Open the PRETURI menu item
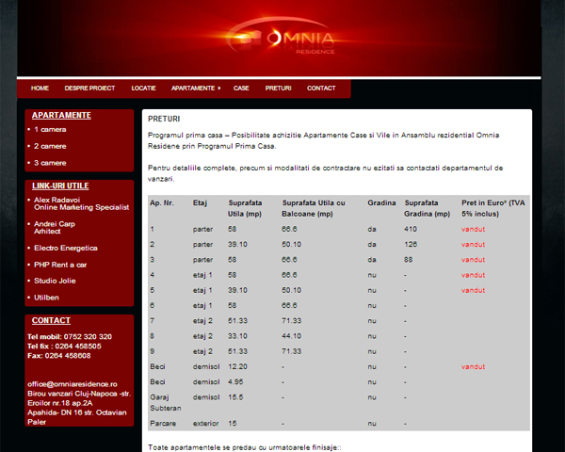This screenshot has height=452, width=565. tap(278, 89)
